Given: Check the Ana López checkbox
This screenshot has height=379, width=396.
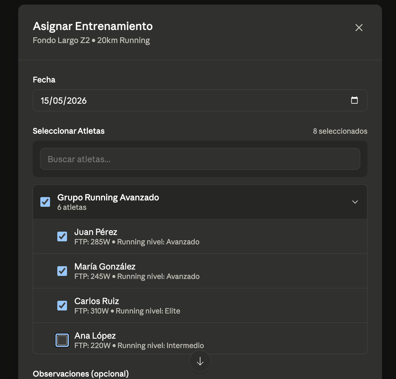Looking at the screenshot, I should click(x=62, y=340).
